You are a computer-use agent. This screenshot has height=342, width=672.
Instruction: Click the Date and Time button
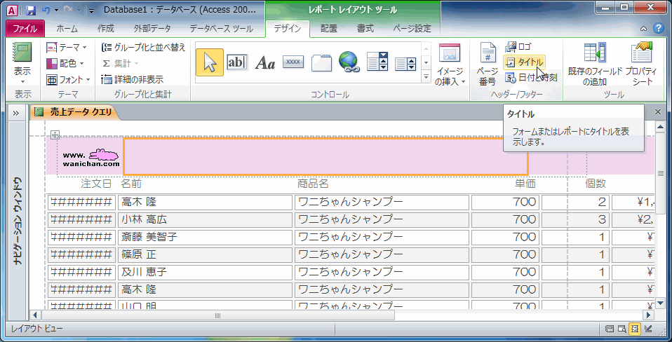pos(532,78)
